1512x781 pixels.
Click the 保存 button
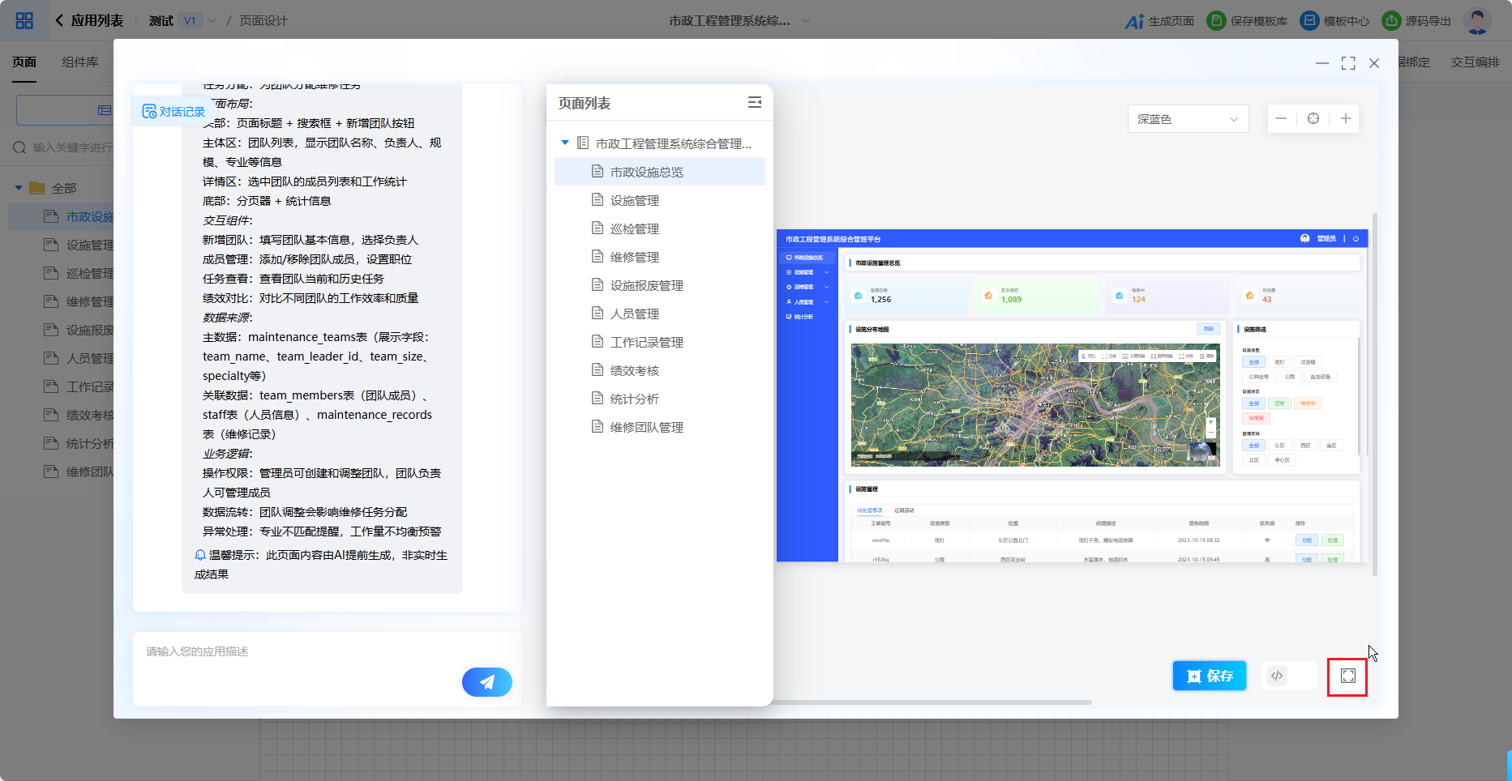tap(1210, 676)
